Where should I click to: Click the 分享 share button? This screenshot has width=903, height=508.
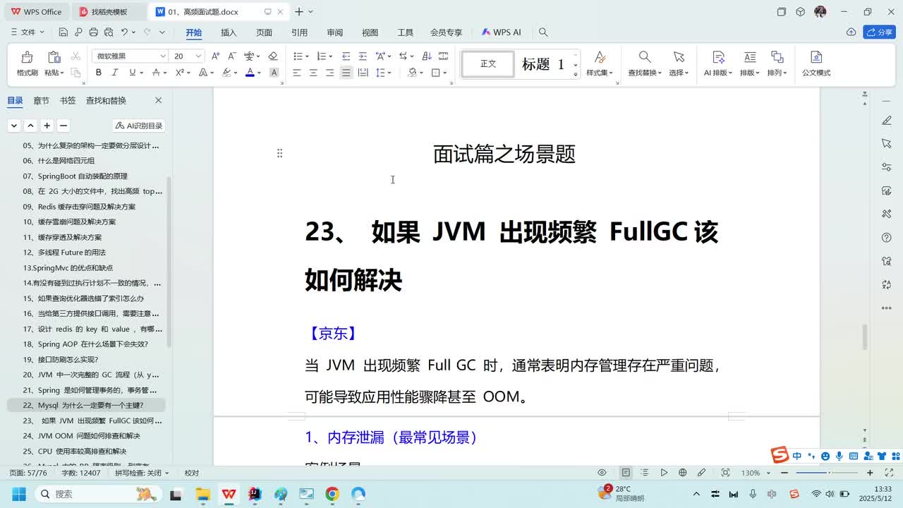point(880,32)
